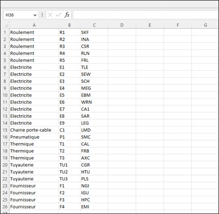The image size is (219, 214).
Task: Select row 26 header
Action: pyautogui.click(x=5, y=207)
